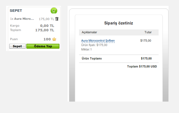The width and height of the screenshot is (179, 113).
Task: Click the Ürün fiyatı: $175,00 text
Action: (94, 45)
